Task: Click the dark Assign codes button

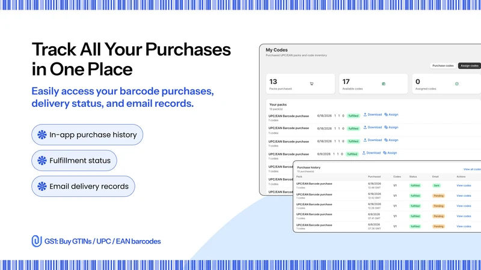Action: click(x=470, y=65)
